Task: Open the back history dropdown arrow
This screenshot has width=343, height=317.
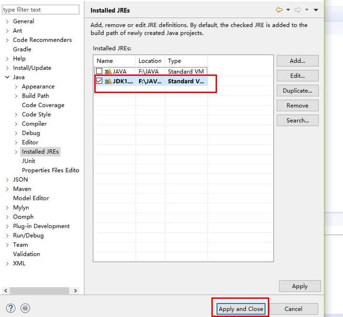Action: (288, 10)
